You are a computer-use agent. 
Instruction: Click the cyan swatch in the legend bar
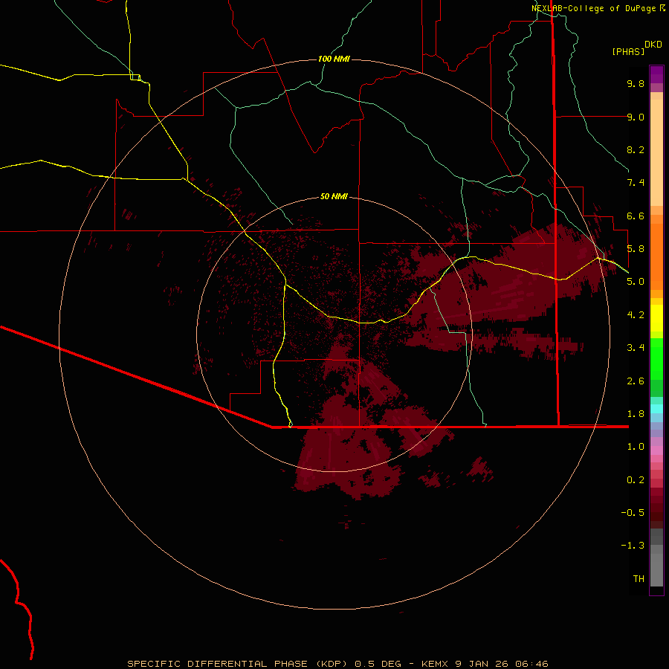coord(656,409)
